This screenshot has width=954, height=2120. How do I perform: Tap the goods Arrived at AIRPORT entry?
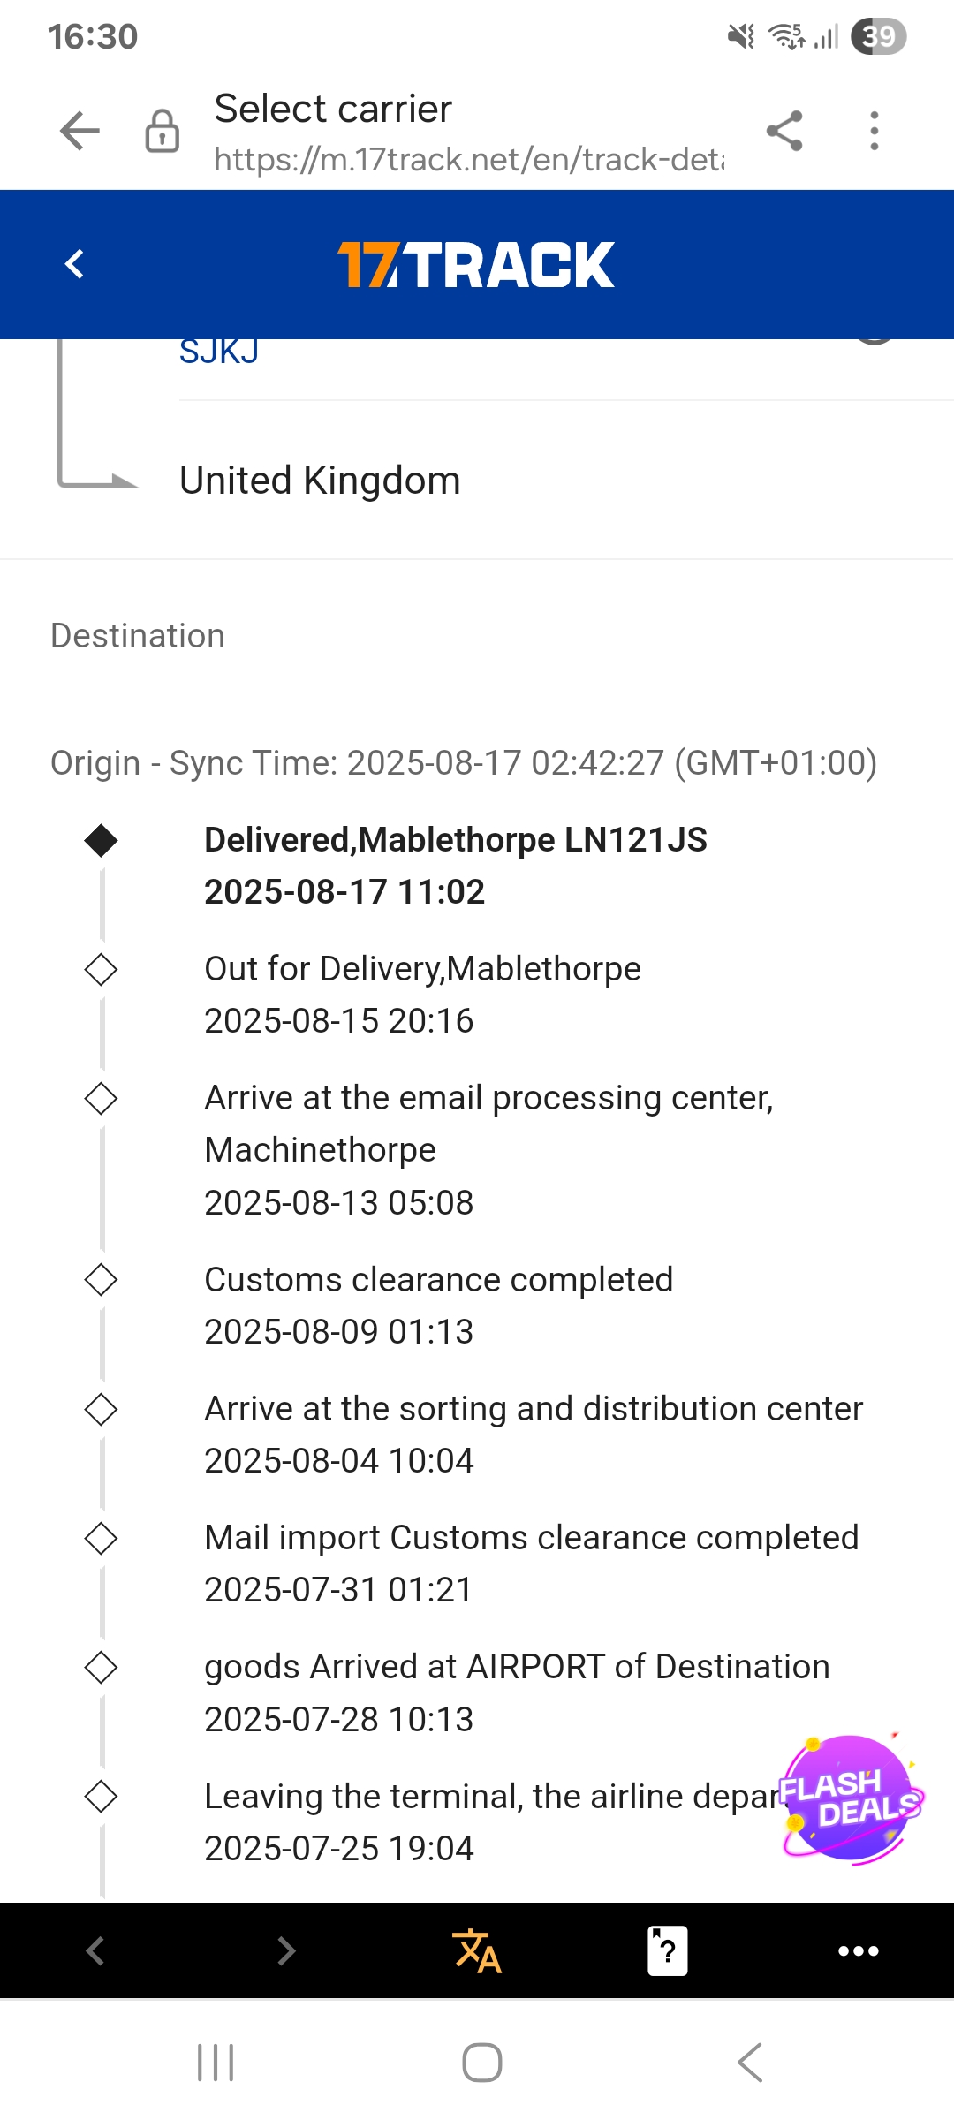click(x=517, y=1667)
